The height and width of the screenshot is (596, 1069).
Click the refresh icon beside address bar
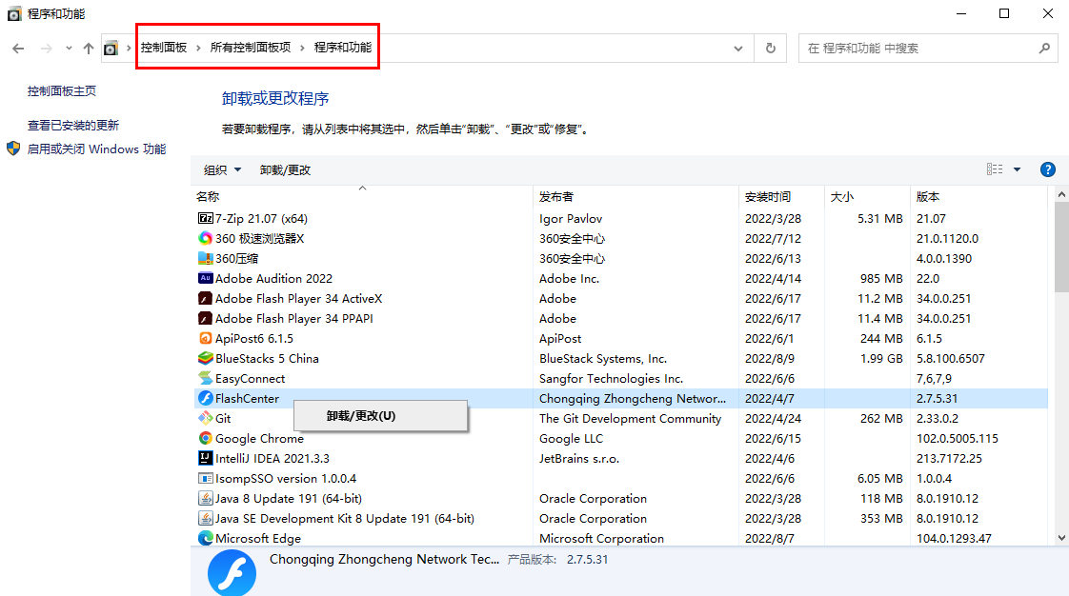click(x=771, y=49)
